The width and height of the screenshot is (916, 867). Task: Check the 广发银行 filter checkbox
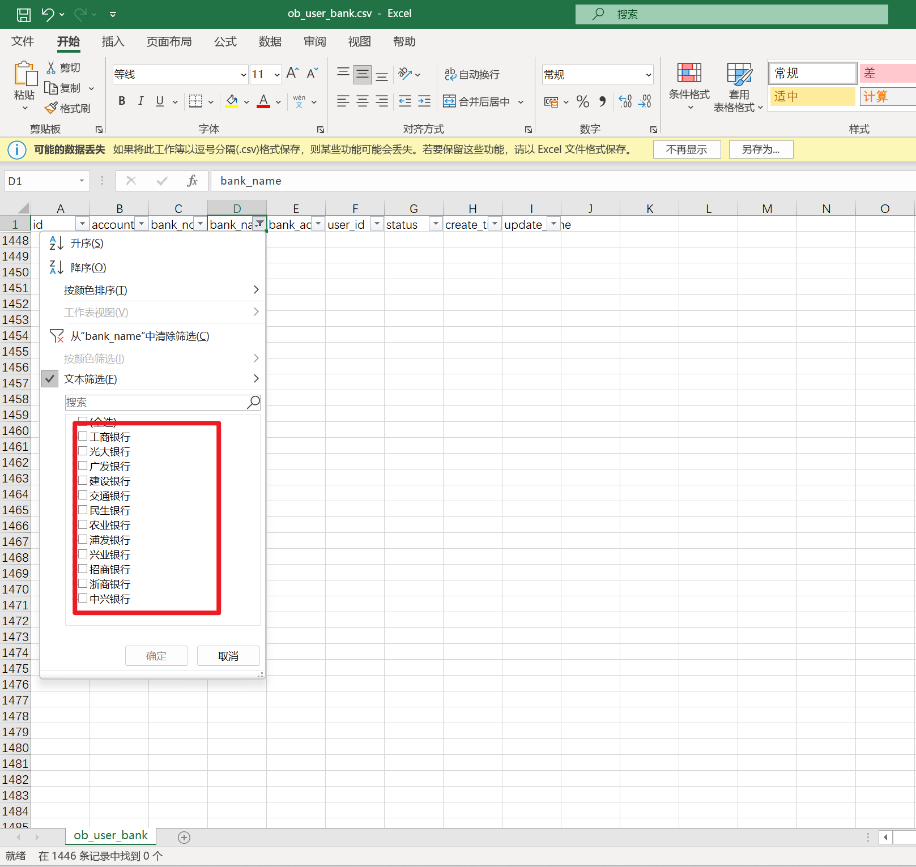click(x=83, y=465)
